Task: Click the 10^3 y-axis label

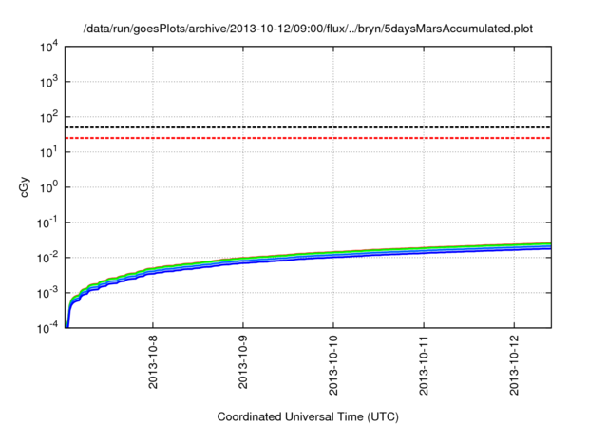Action: click(x=49, y=82)
